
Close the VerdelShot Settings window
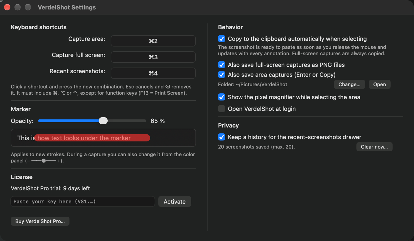[7, 7]
